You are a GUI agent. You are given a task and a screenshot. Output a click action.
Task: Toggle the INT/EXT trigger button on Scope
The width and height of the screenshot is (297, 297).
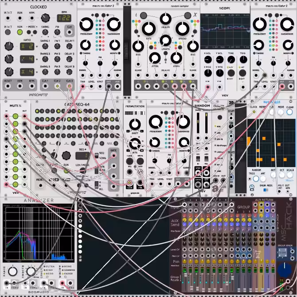pyautogui.click(x=242, y=73)
